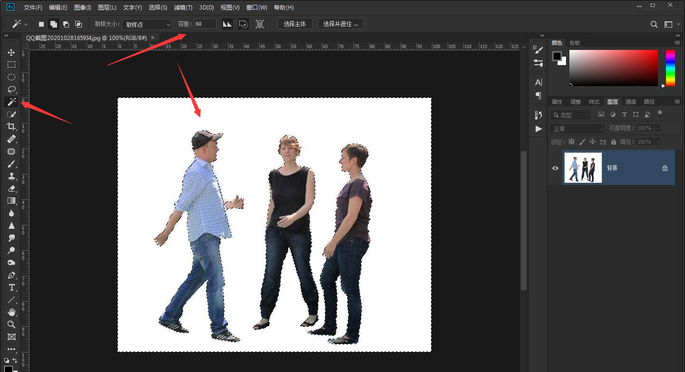This screenshot has height=372, width=685.
Task: Pick the Eraser tool
Action: coord(11,188)
